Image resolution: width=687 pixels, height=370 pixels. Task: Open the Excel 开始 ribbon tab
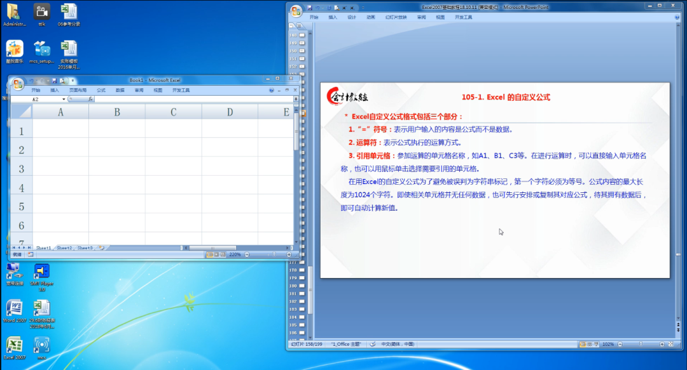point(36,90)
